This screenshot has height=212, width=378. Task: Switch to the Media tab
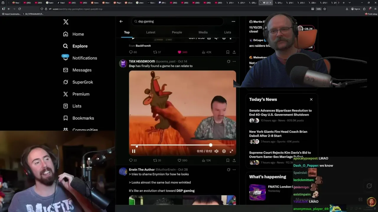pyautogui.click(x=203, y=32)
